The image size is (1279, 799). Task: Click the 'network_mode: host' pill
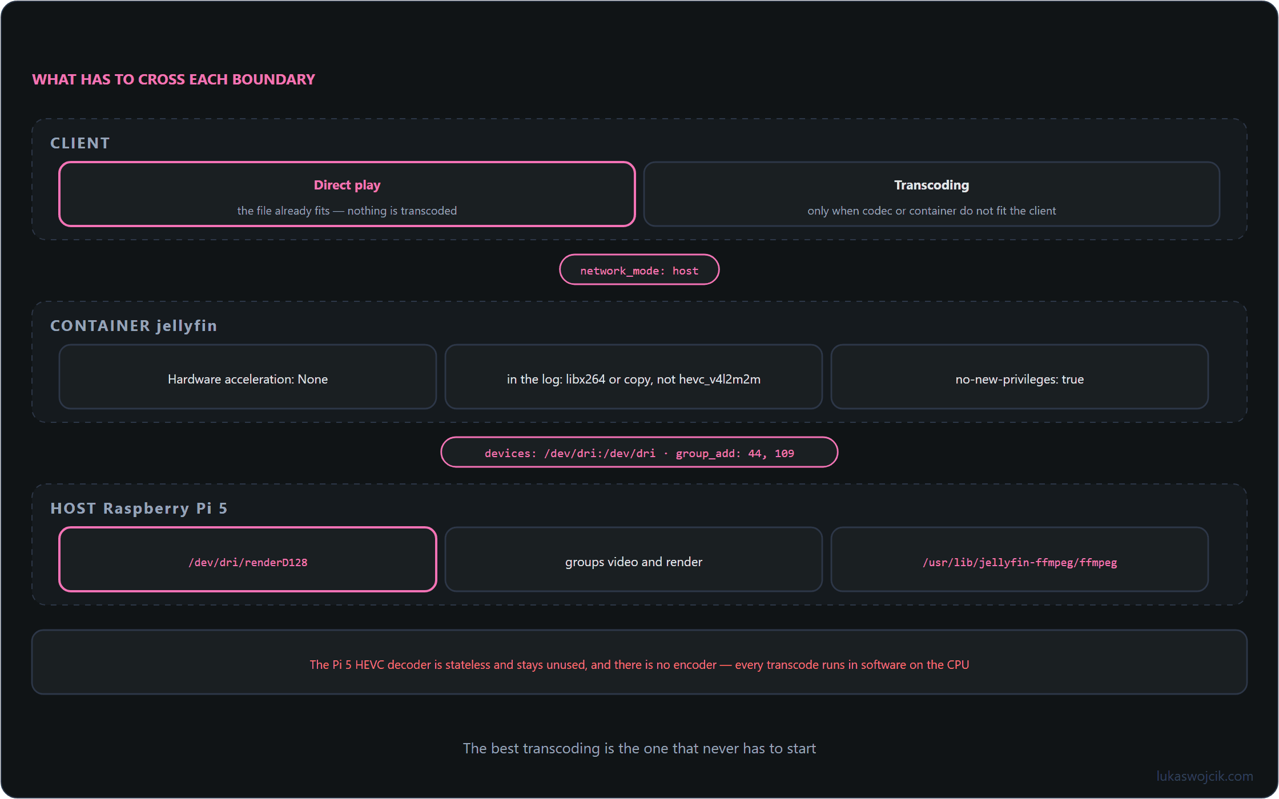(x=639, y=270)
